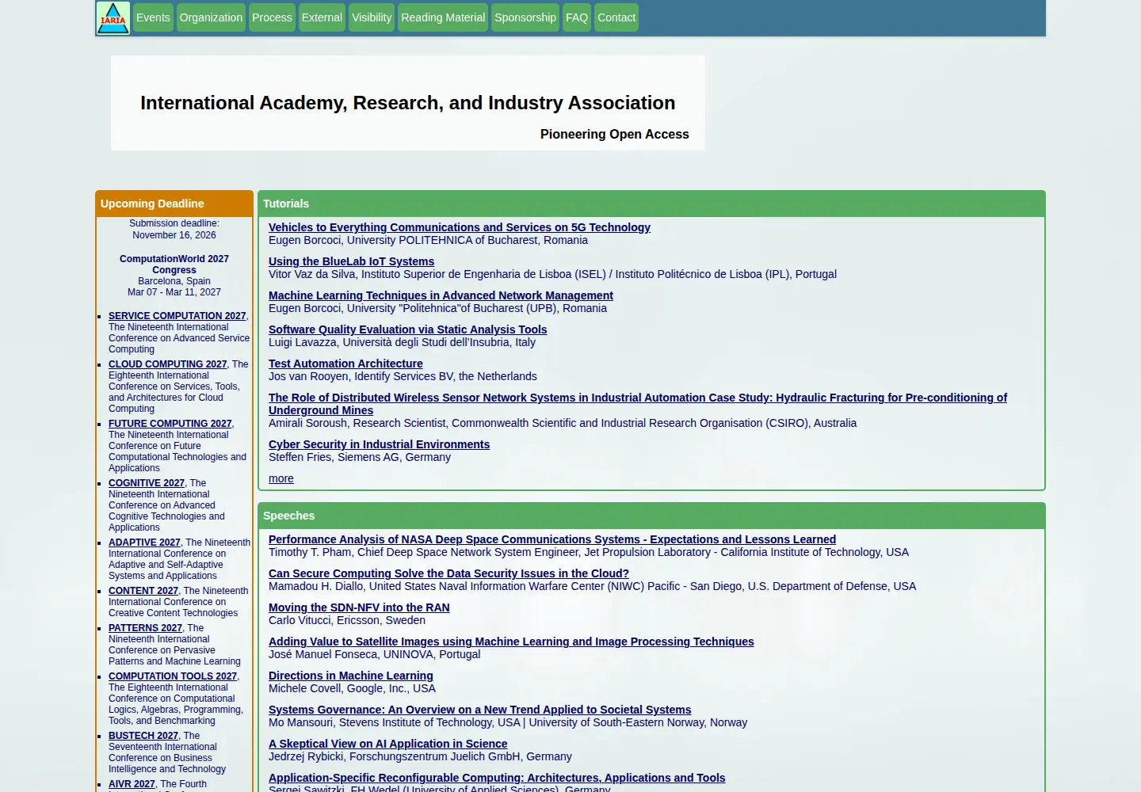
Task: Open Machine Learning Techniques in Network Management tutorial
Action: [441, 295]
